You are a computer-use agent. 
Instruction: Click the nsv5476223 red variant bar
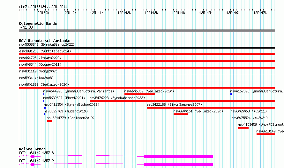pyautogui.click(x=183, y=101)
